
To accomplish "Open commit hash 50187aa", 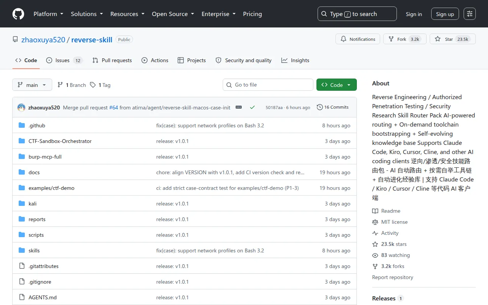I will pyautogui.click(x=274, y=108).
